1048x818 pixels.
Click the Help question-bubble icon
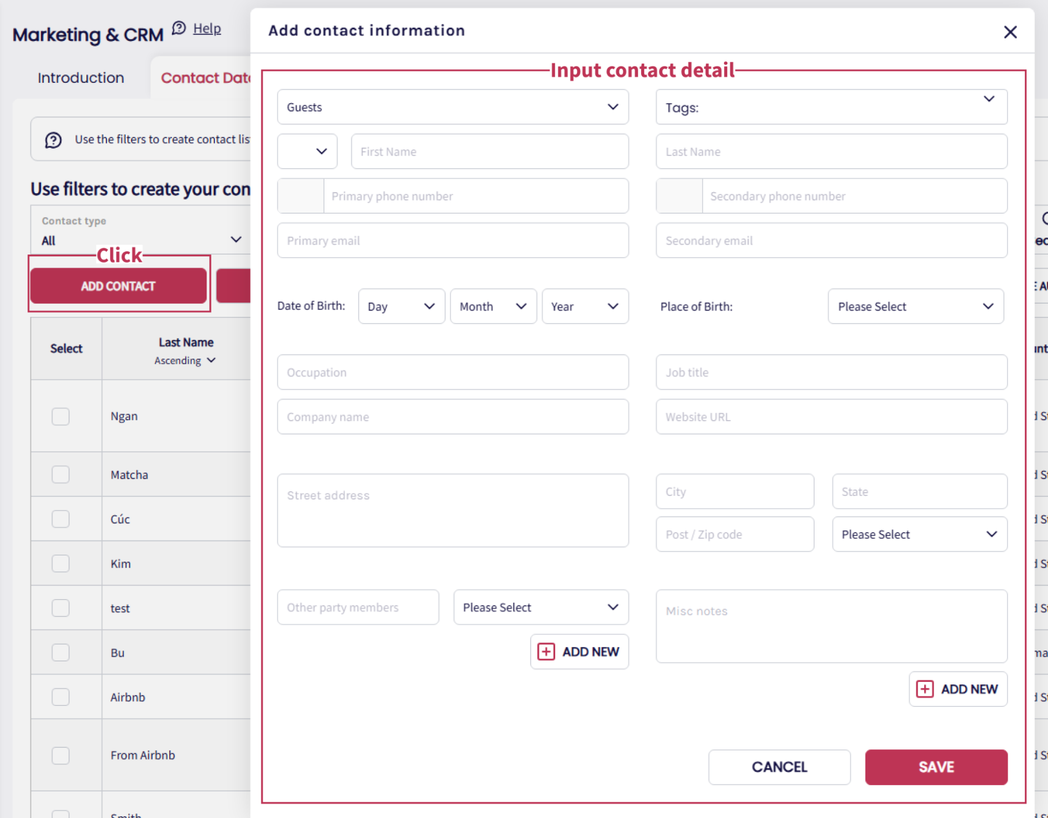point(179,28)
